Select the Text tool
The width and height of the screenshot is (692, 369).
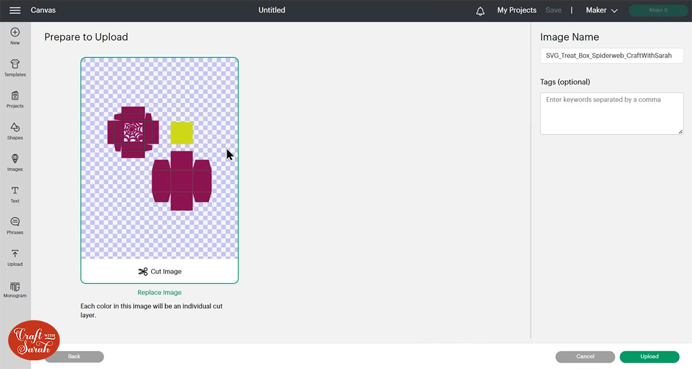(15, 194)
